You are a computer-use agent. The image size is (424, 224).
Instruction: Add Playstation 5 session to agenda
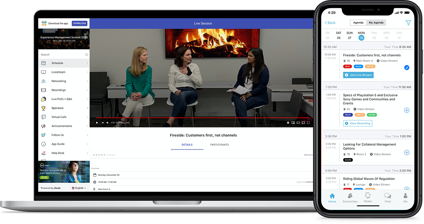point(407,110)
